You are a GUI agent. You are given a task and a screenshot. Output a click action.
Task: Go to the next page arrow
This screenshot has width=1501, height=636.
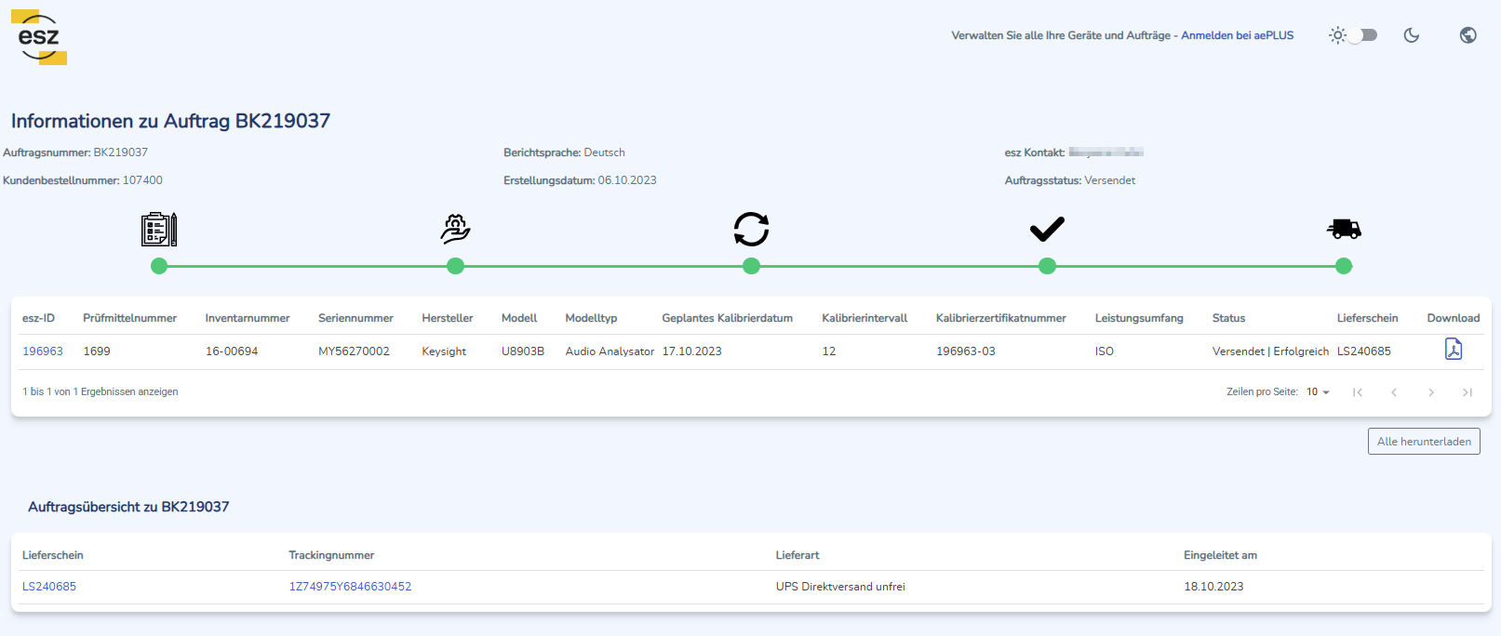[x=1431, y=392]
